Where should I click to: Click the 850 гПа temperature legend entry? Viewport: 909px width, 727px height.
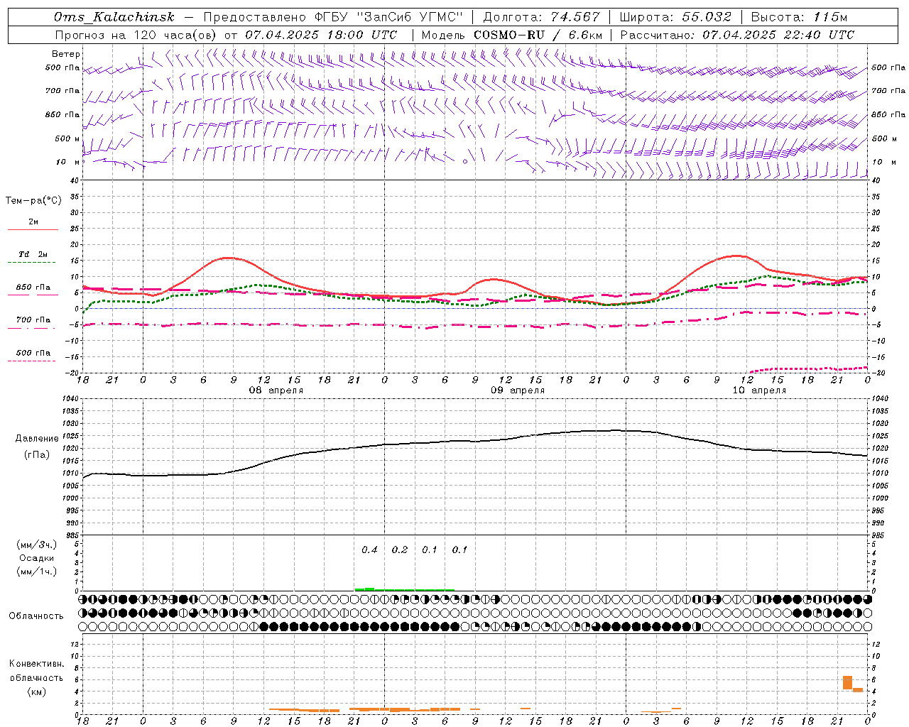tap(33, 290)
